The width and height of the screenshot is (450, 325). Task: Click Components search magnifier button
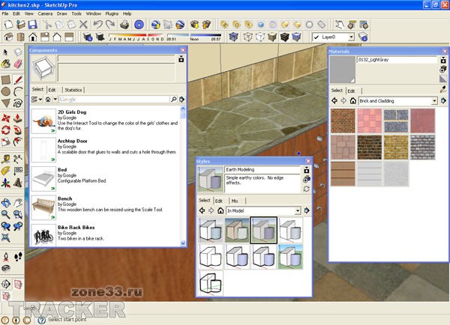coord(173,100)
